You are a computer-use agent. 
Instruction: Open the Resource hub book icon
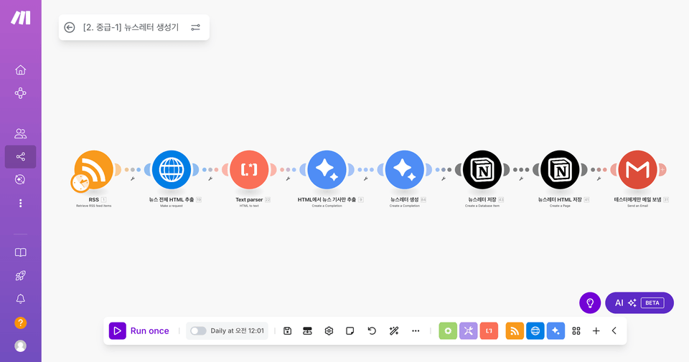(20, 252)
